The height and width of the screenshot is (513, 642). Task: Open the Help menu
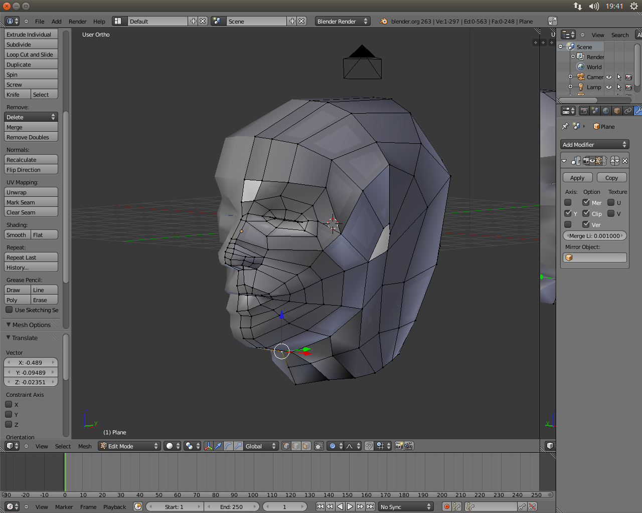click(99, 22)
